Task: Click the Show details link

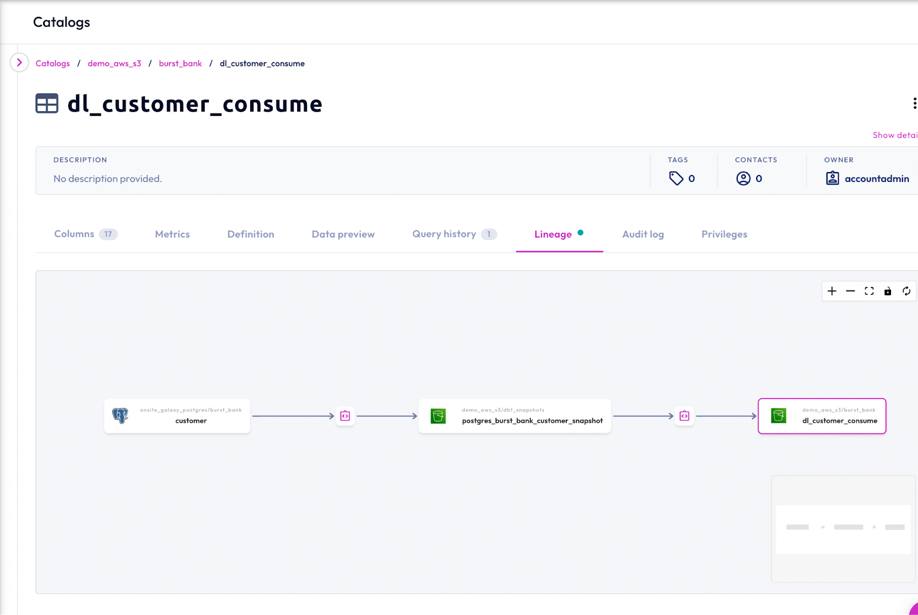Action: (x=894, y=135)
